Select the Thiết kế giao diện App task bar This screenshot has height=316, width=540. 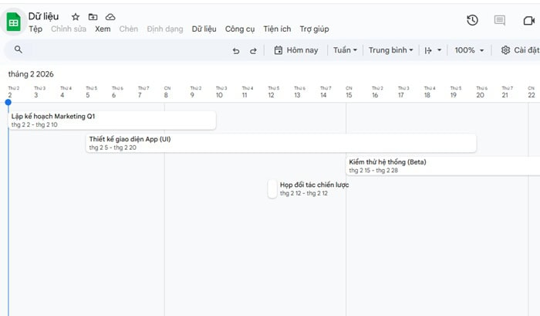coord(281,143)
